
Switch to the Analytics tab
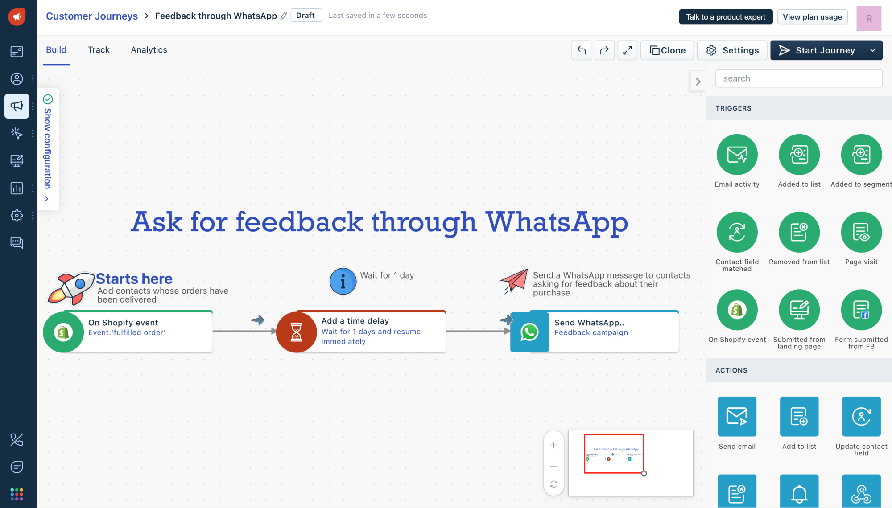tap(149, 49)
